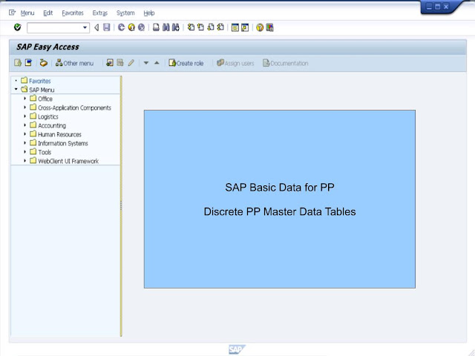
Task: Click the splitter handle beside the tree
Action: [121, 205]
